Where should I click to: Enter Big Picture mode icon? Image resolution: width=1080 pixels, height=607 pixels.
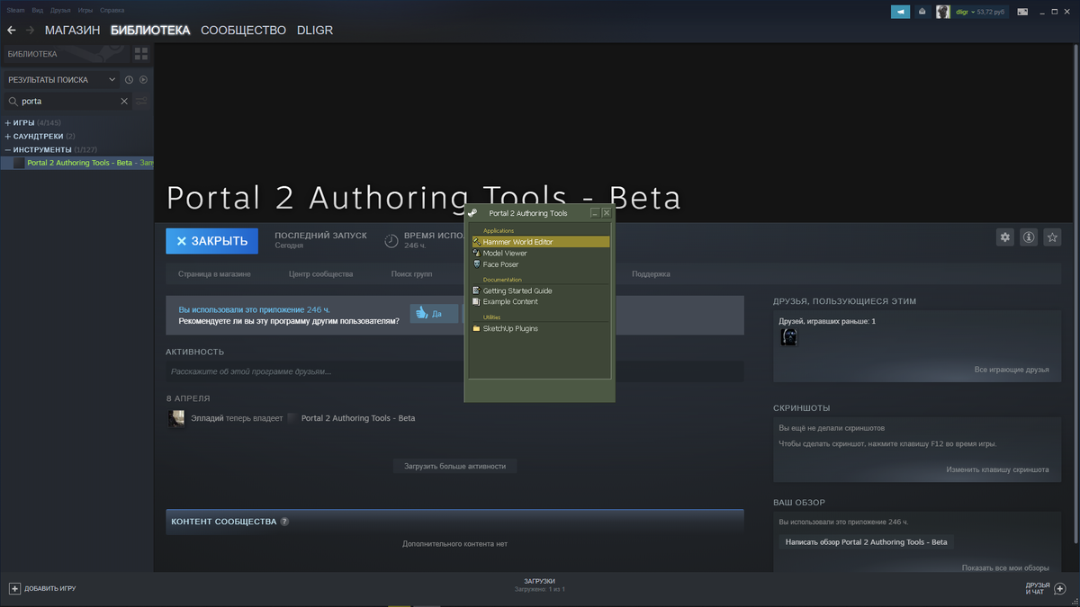[1021, 12]
